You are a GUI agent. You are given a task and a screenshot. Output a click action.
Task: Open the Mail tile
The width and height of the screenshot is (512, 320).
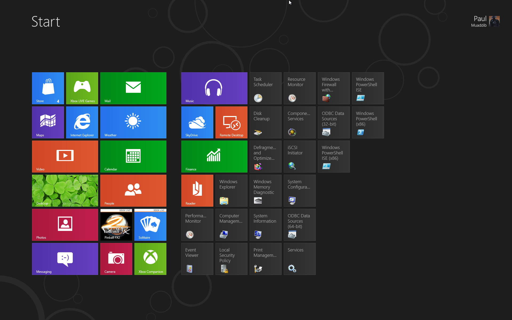coord(133,88)
